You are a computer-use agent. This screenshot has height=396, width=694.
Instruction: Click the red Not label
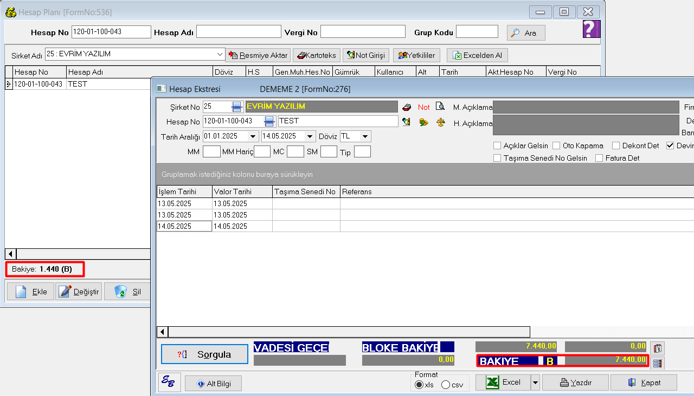pyautogui.click(x=423, y=107)
